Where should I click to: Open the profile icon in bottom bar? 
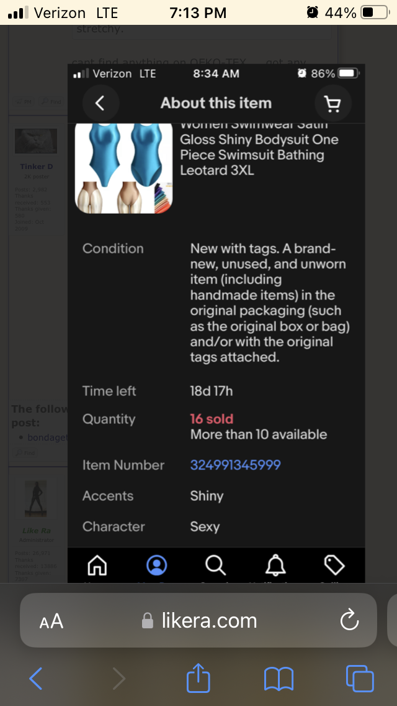point(156,565)
